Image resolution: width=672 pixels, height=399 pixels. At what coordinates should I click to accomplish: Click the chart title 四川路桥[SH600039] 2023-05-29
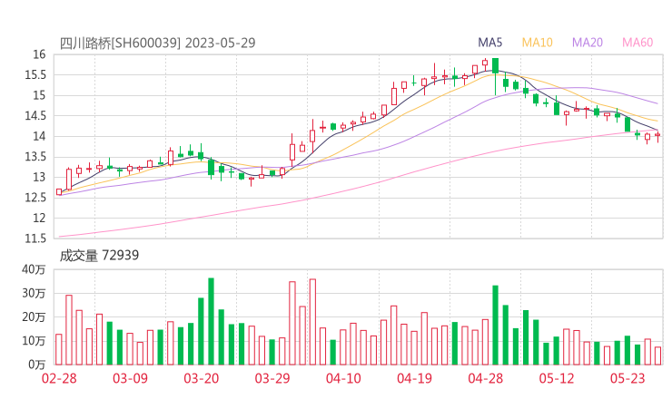(157, 43)
